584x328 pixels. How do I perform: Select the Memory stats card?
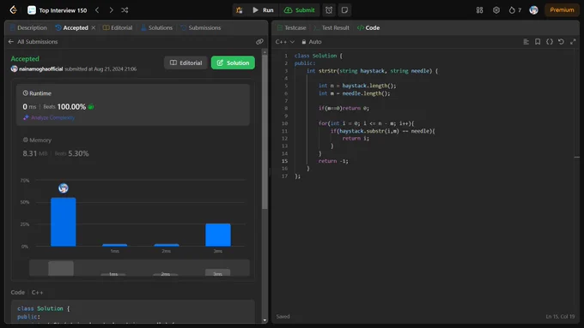(133, 147)
